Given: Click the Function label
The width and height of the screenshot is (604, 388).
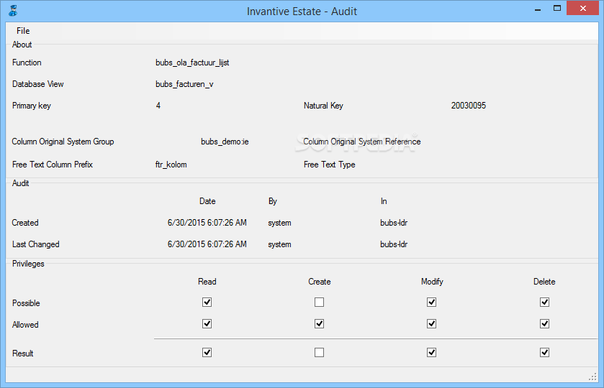Looking at the screenshot, I should click(x=27, y=63).
